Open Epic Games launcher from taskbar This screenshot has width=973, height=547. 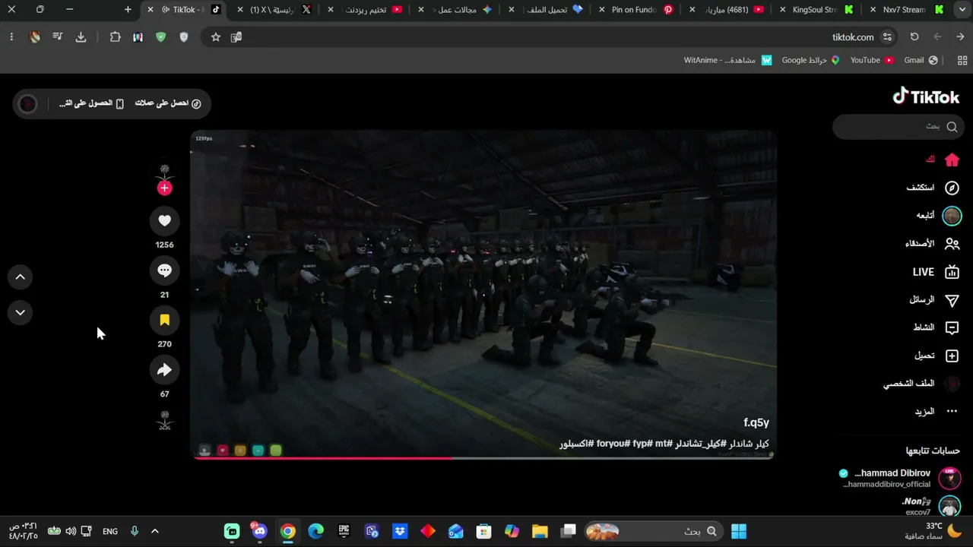[x=344, y=531]
